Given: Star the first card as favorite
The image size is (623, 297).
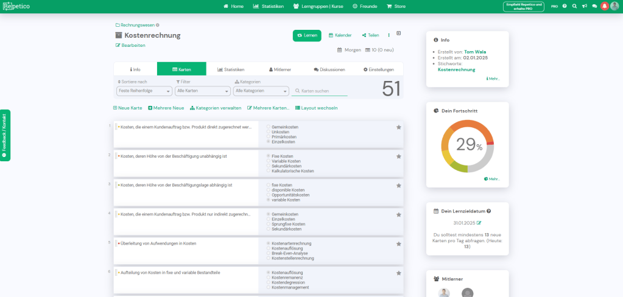Looking at the screenshot, I should click(398, 127).
